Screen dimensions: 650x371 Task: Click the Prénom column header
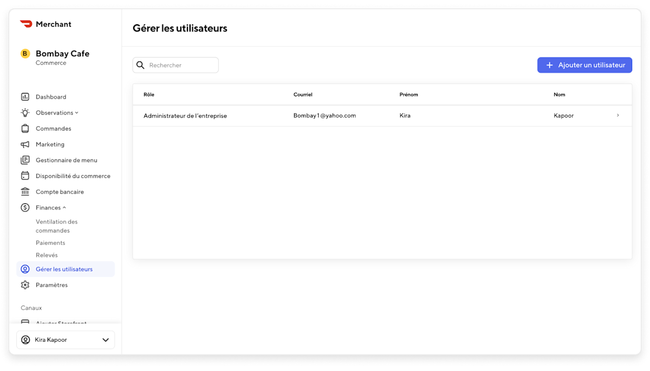409,95
